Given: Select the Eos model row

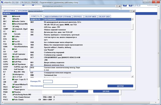Looking at the screenshot, I should tap(15, 39).
